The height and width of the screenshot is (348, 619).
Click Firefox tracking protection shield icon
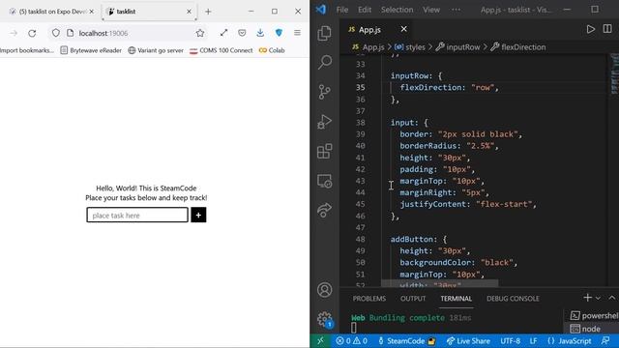pos(56,34)
